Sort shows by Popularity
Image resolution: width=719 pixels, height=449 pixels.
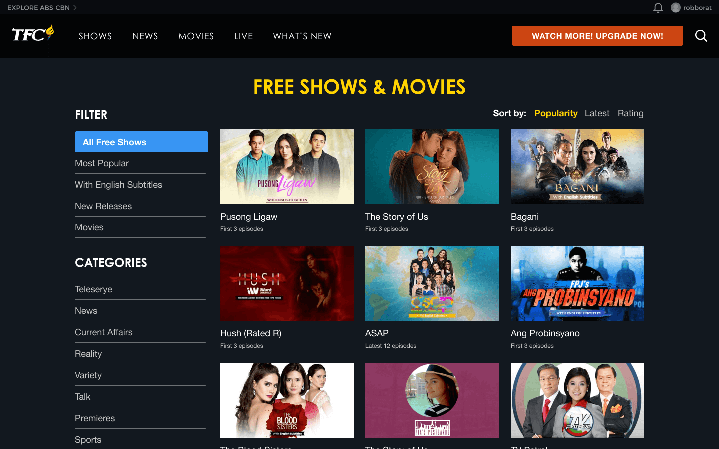[x=556, y=113]
